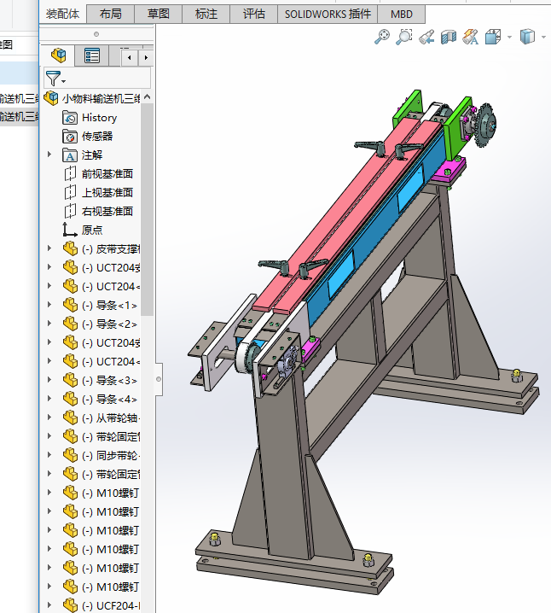The height and width of the screenshot is (613, 551).
Task: Expand the 从带轮轴 component
Action: pyautogui.click(x=49, y=417)
